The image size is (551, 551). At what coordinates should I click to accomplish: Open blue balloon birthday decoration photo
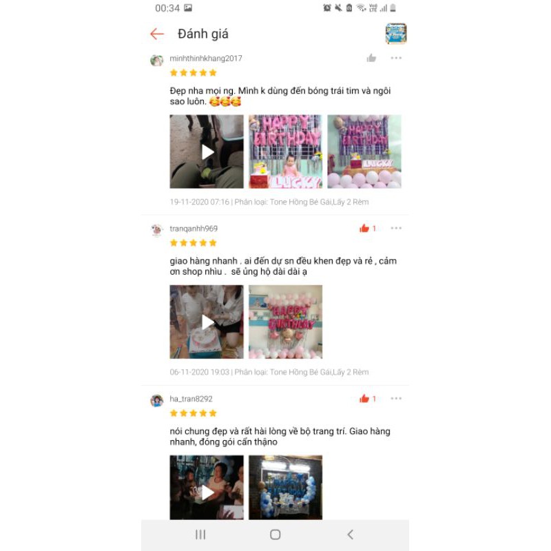click(x=285, y=488)
